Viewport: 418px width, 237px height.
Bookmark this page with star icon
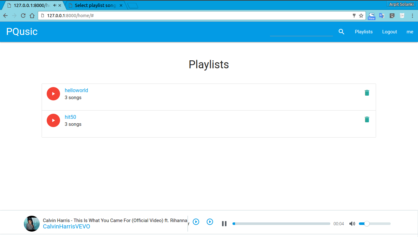[x=361, y=16]
